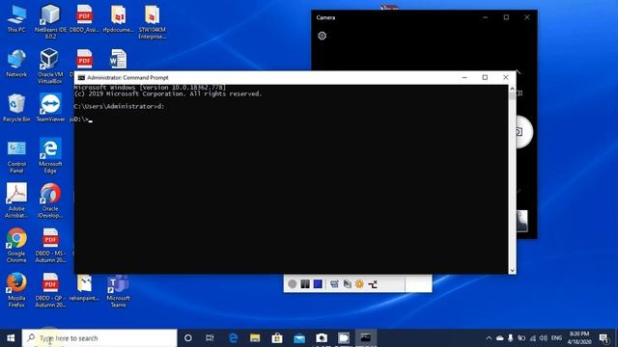Click the layered pages icon in recorder toolbar
The height and width of the screenshot is (347, 618).
click(348, 284)
